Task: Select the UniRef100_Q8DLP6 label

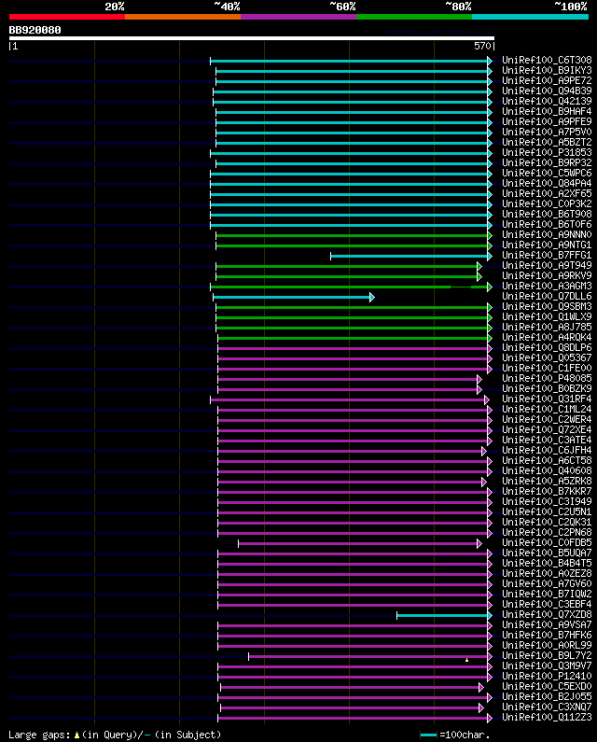Action: [547, 348]
